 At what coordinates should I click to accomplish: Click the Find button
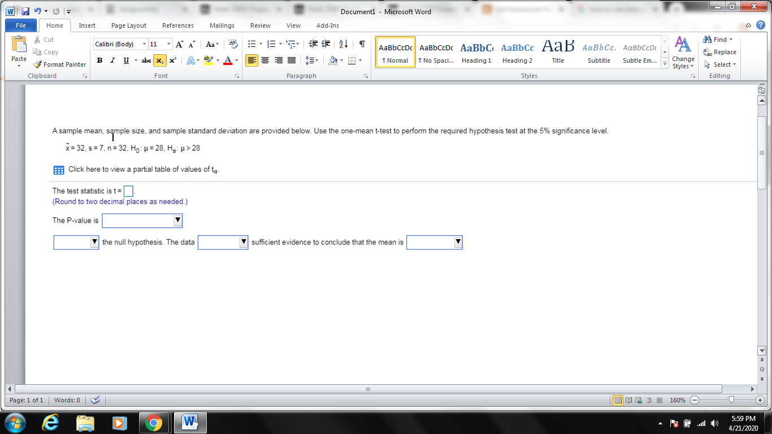click(x=717, y=40)
